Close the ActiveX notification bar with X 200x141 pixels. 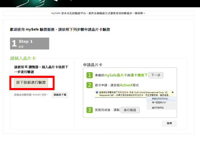point(173,92)
